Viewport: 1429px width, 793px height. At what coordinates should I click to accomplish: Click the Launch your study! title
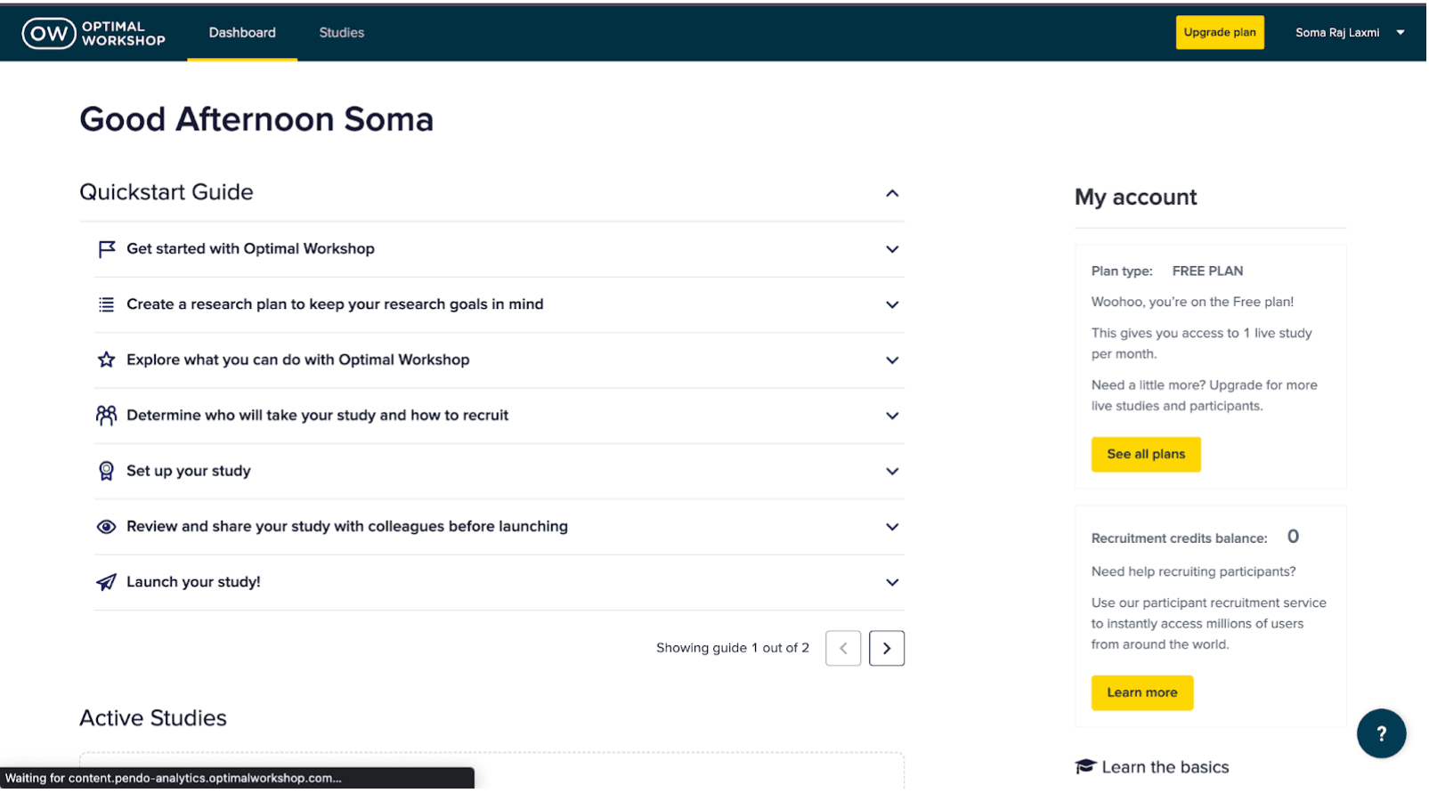[x=194, y=583]
